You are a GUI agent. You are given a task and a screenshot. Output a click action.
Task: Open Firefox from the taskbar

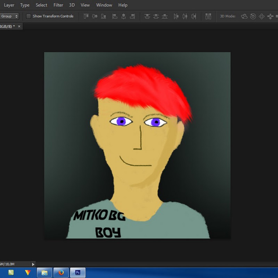click(61, 272)
